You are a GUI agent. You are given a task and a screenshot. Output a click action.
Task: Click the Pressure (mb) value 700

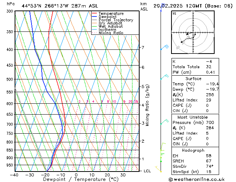(x=210, y=122)
